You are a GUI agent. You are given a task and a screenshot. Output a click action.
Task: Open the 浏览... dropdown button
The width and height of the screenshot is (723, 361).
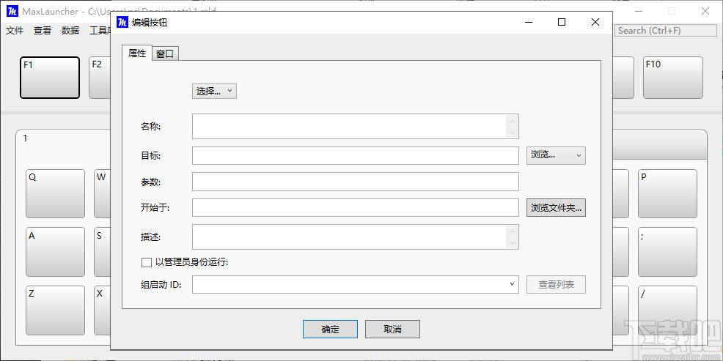[x=556, y=155]
